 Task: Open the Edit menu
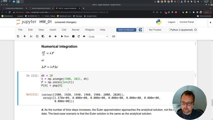tap(30, 30)
